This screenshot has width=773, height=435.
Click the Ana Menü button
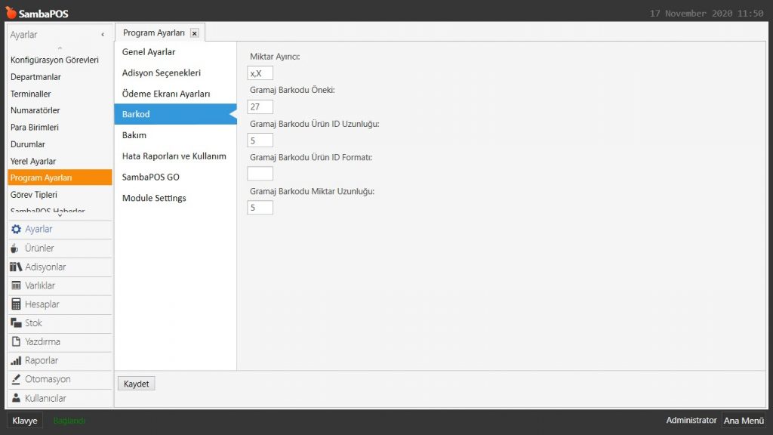point(743,421)
